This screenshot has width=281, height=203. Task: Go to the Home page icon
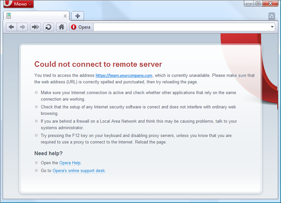(x=61, y=27)
